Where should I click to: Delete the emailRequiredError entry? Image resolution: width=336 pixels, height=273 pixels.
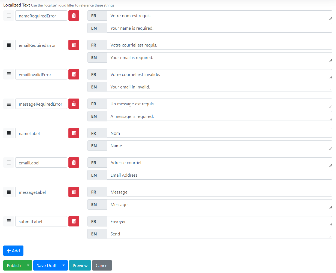pos(74,45)
